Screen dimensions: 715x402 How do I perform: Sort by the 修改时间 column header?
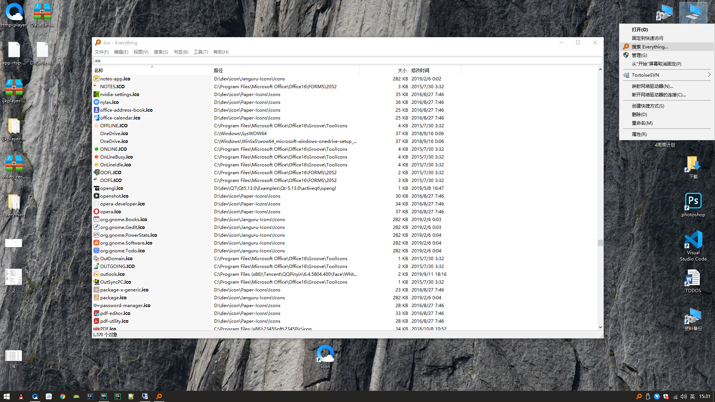point(420,70)
